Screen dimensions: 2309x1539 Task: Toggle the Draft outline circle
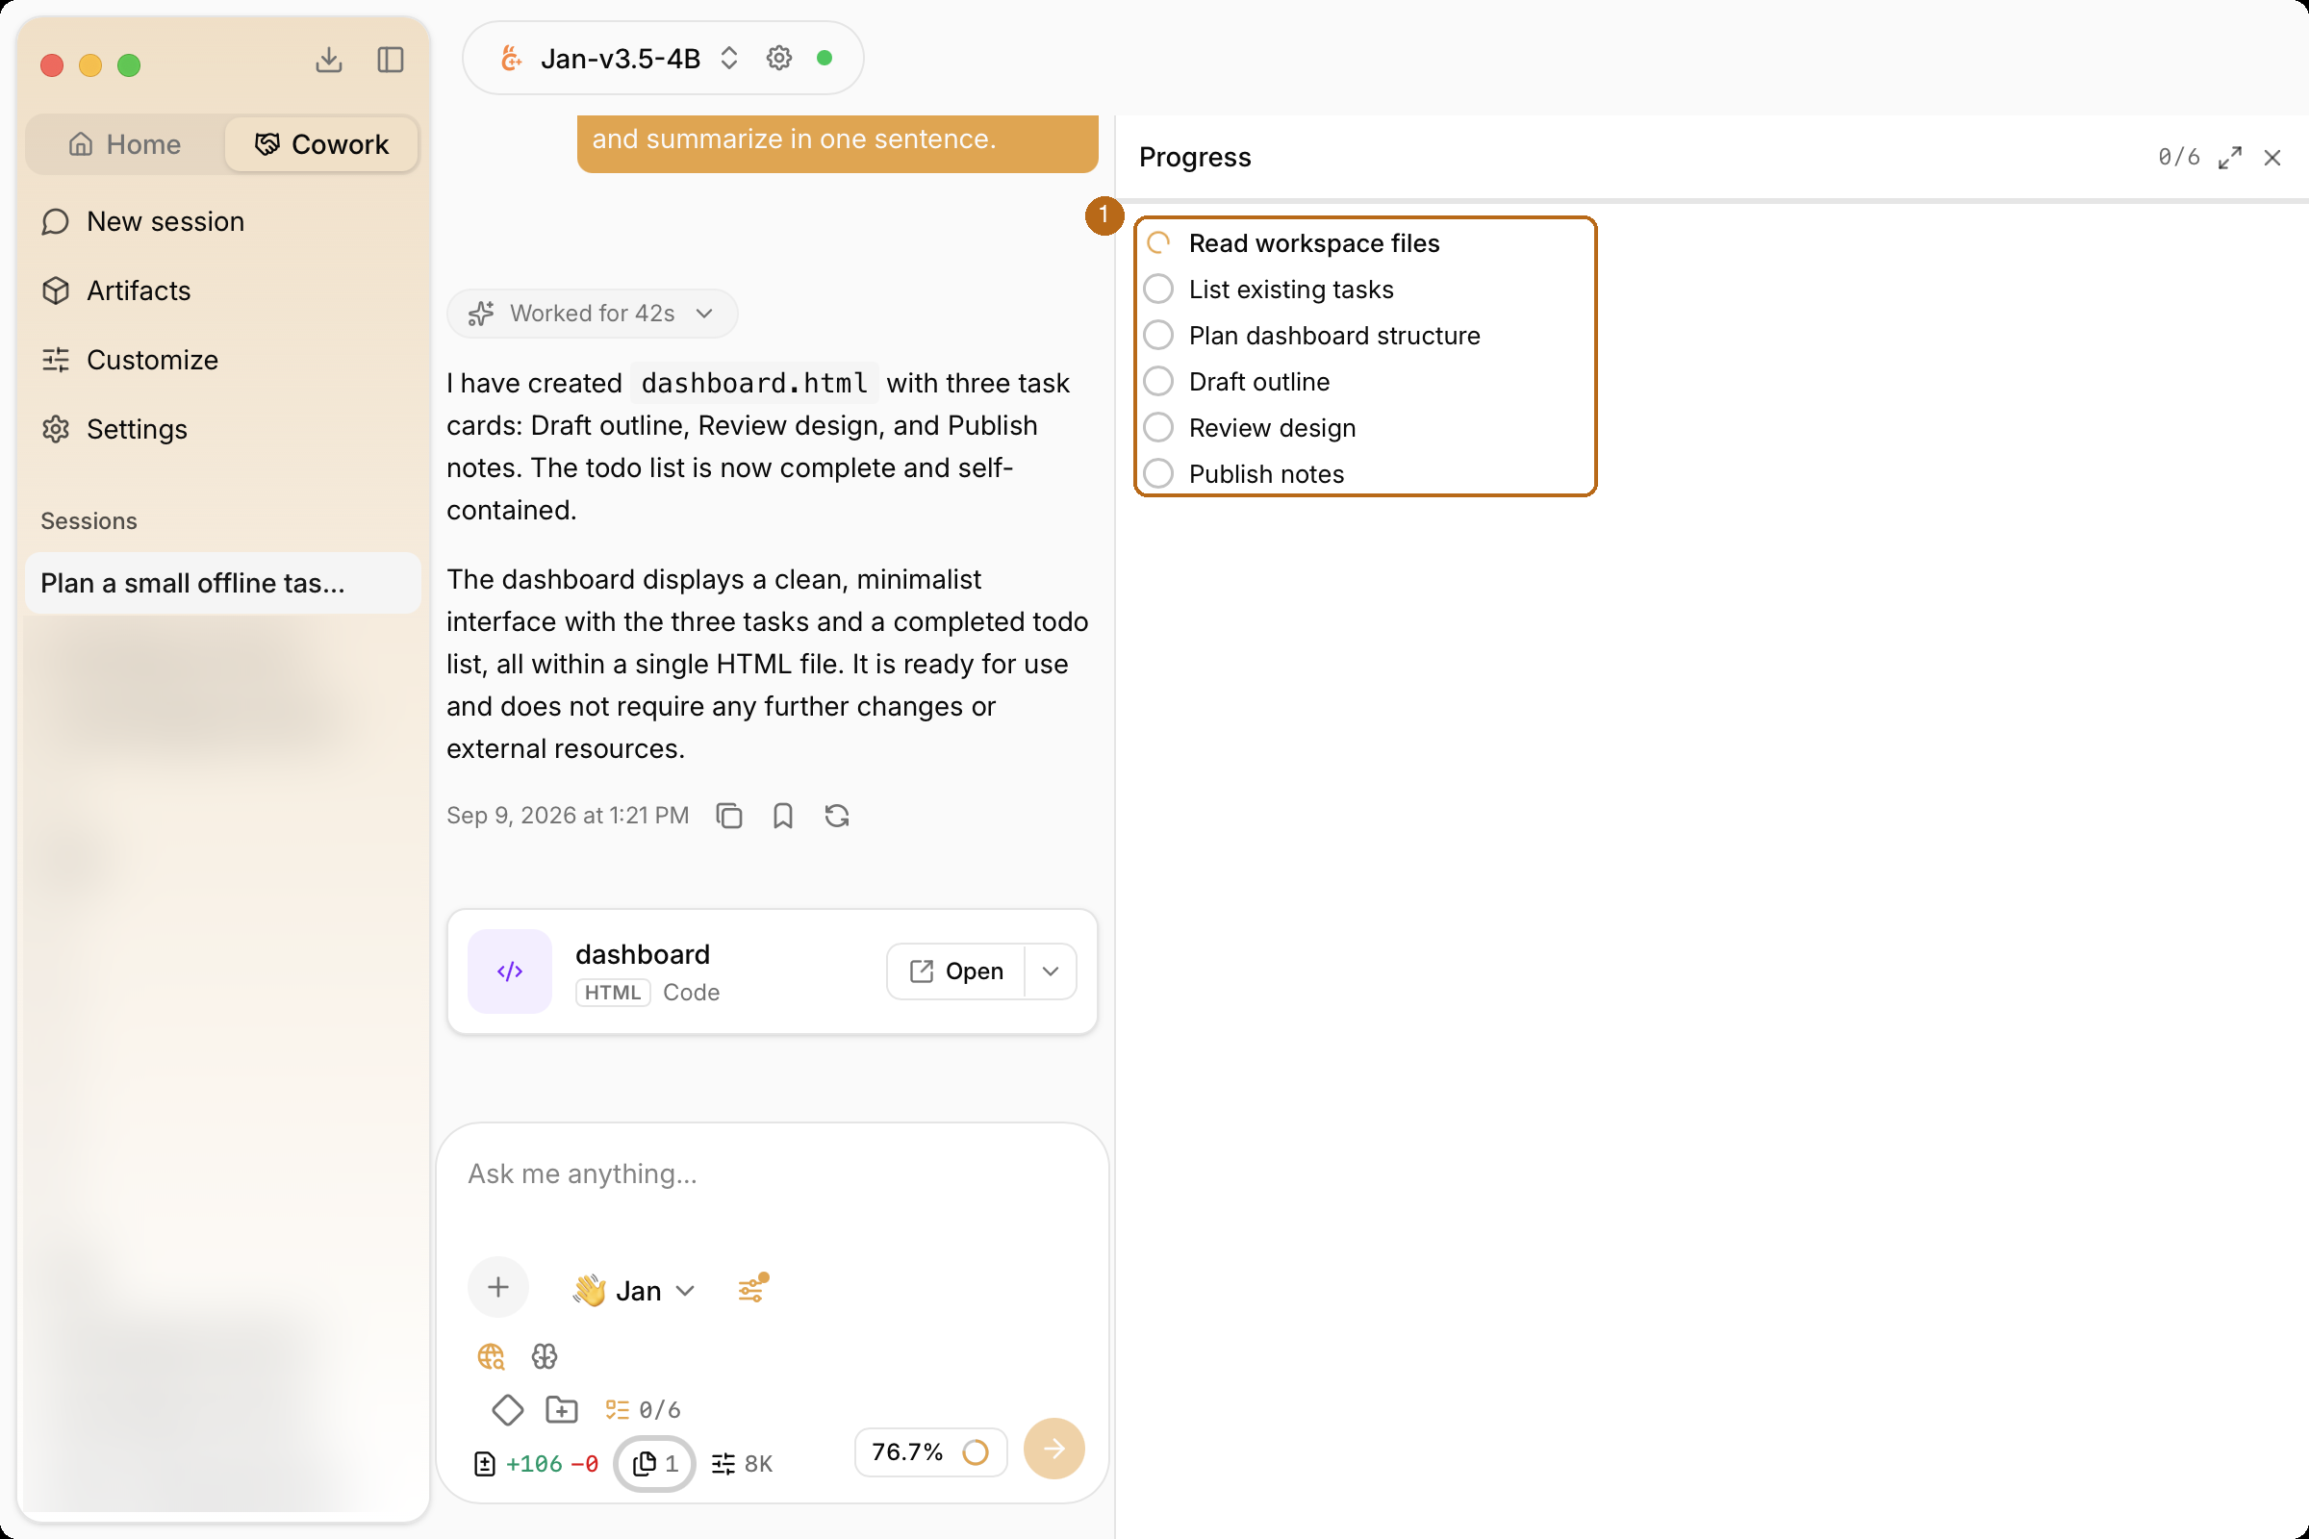pos(1158,381)
